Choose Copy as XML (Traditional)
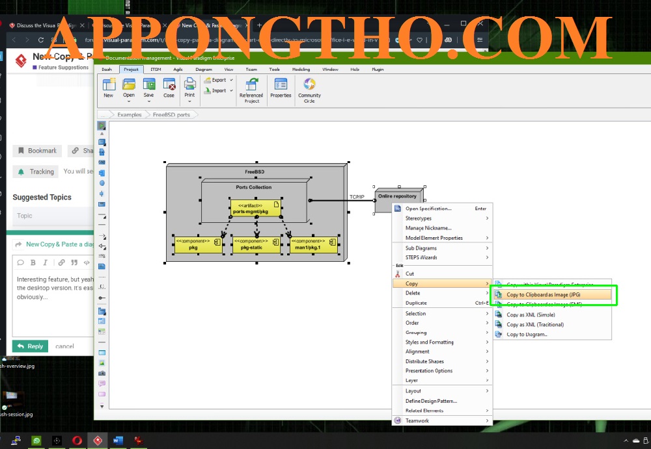This screenshot has width=651, height=449. pyautogui.click(x=553, y=325)
